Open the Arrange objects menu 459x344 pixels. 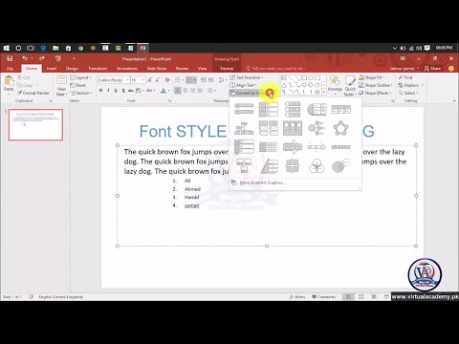point(335,85)
